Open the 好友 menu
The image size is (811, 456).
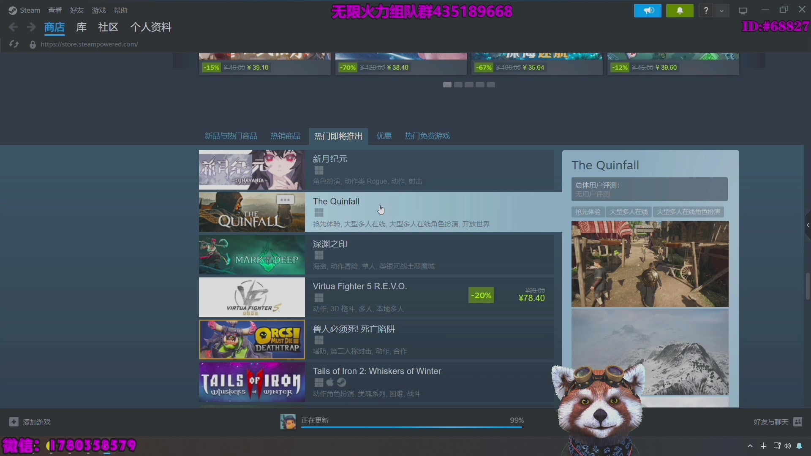click(x=77, y=10)
